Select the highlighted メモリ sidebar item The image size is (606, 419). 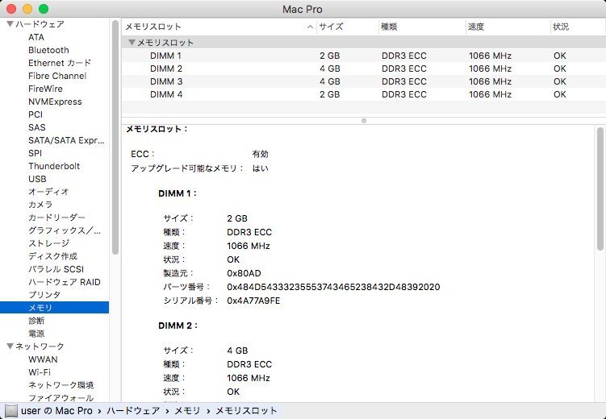(x=54, y=308)
